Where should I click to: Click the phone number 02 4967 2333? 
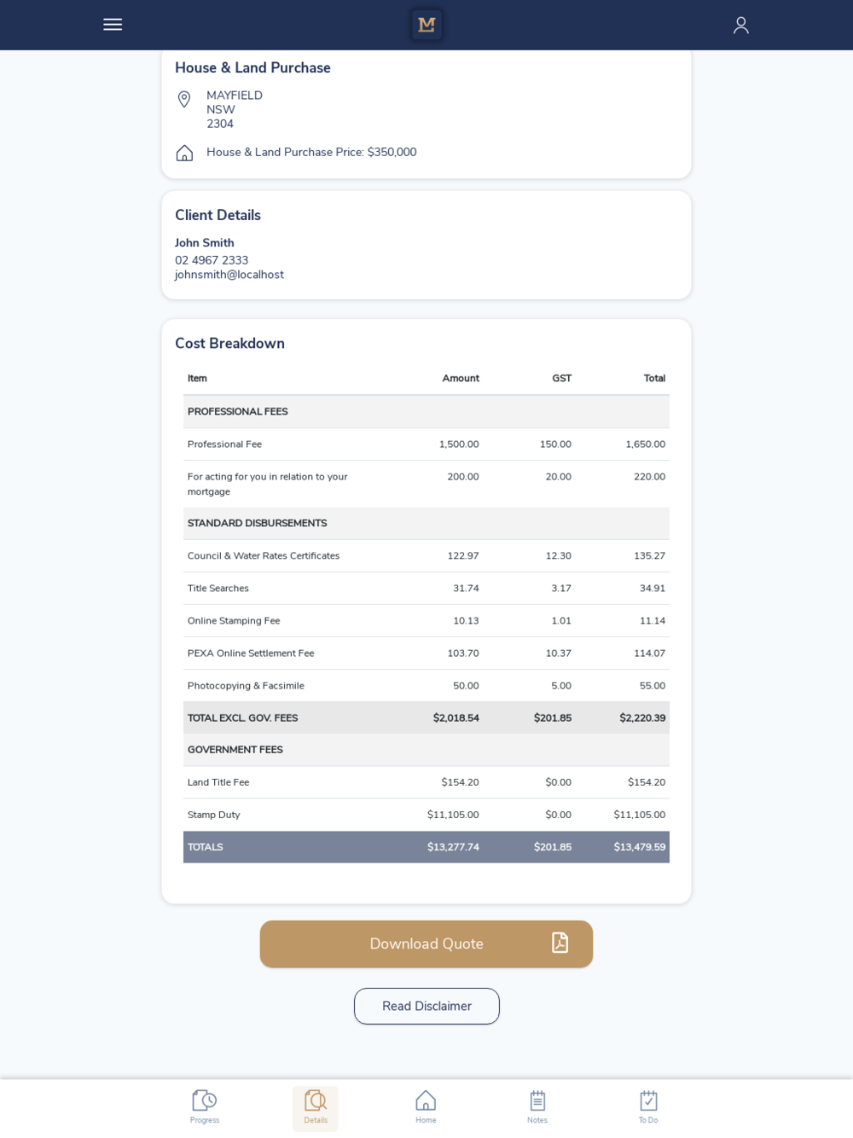(x=212, y=260)
